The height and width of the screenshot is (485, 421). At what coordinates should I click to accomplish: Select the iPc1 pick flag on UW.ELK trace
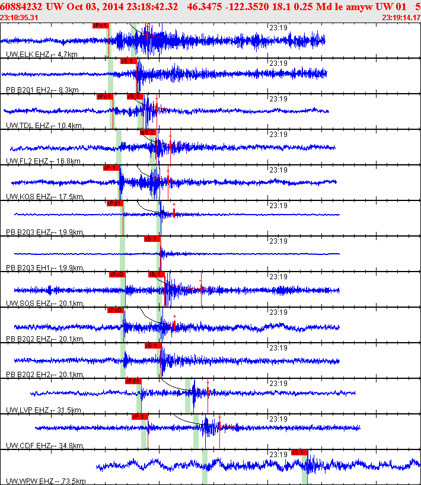click(x=101, y=25)
